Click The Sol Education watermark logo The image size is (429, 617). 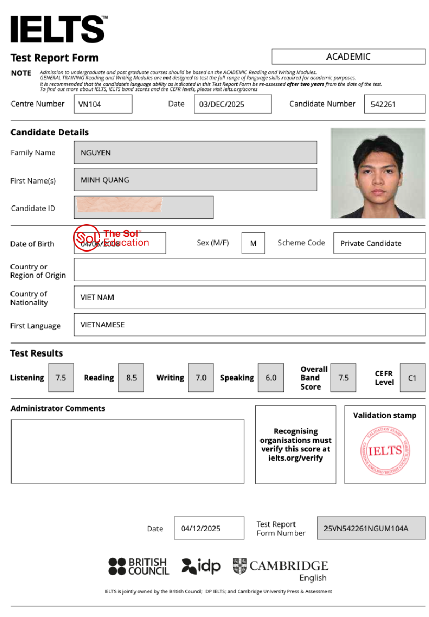coord(86,238)
